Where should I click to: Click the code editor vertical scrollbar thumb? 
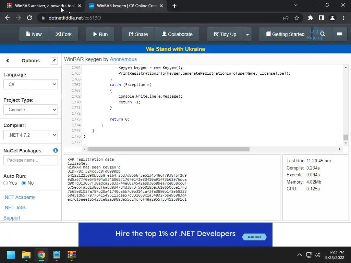[x=346, y=137]
